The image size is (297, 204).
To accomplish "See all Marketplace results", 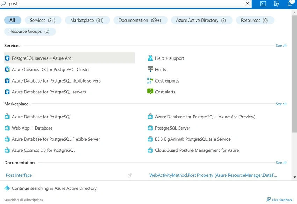I will (x=281, y=104).
